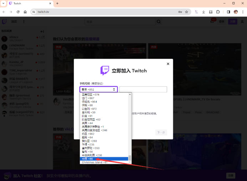Screen dimensions: 247x181
Task: Open the Twitch 浏览 browse link
Action: point(14,21)
